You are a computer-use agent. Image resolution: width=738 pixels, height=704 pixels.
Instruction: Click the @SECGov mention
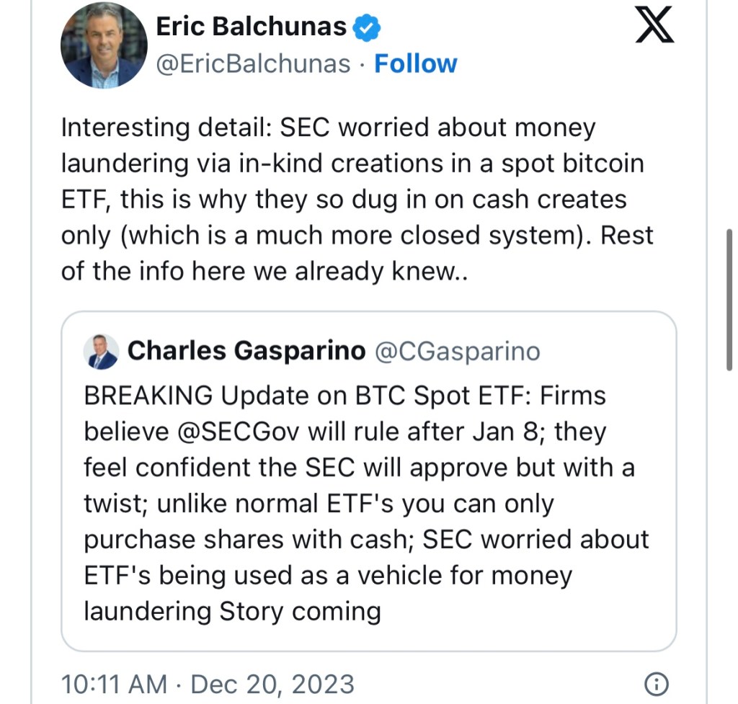[x=241, y=432]
